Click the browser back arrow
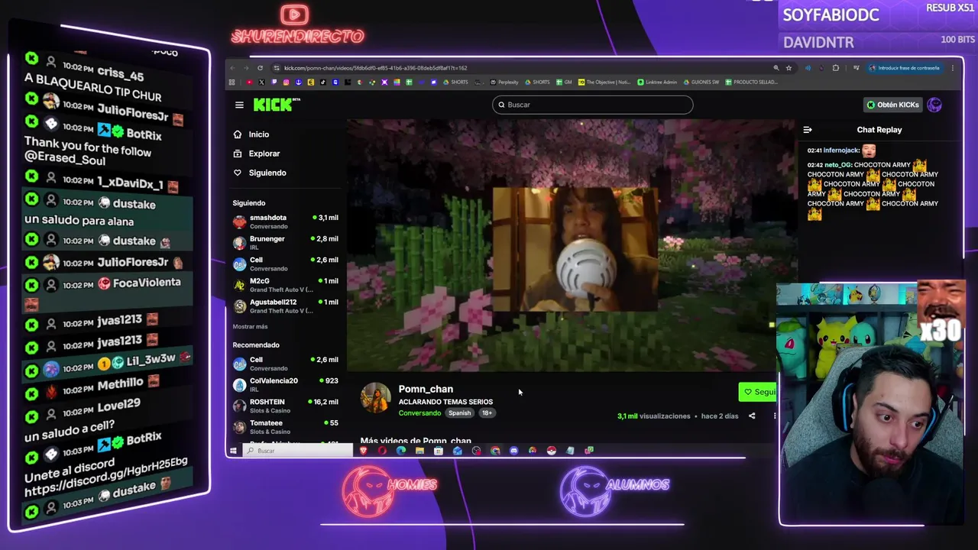 pos(232,68)
